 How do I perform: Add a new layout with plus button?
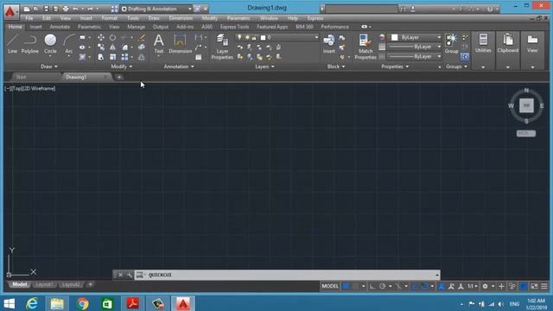click(x=90, y=284)
